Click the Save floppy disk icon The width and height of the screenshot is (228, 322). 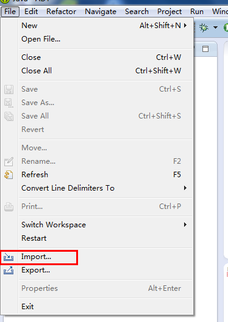coord(9,90)
